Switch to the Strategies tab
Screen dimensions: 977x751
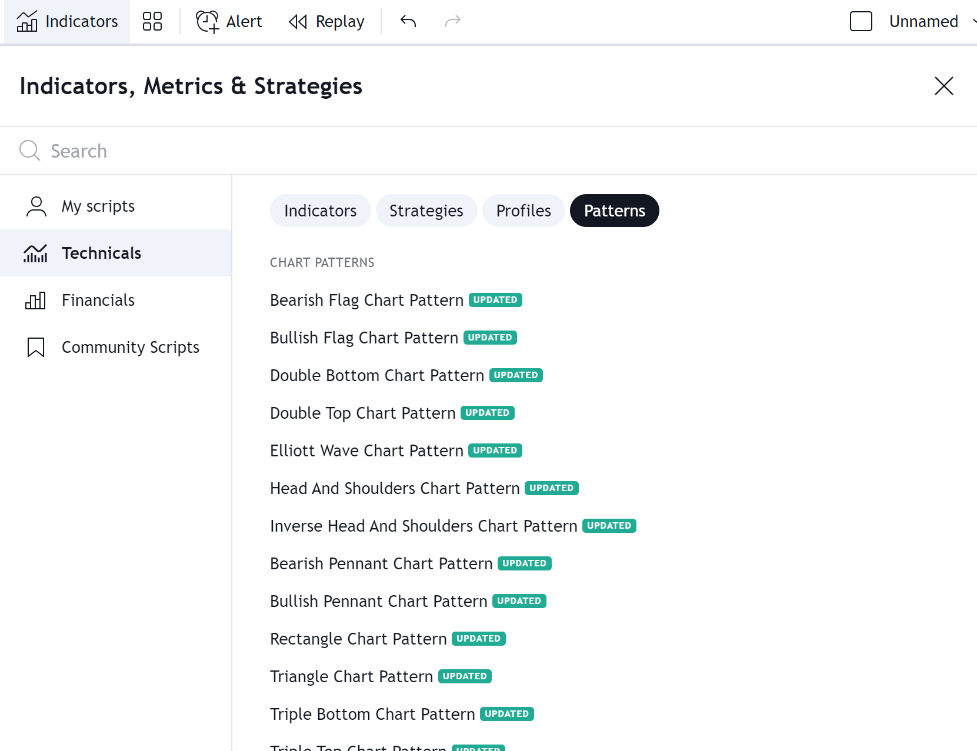[x=426, y=211]
